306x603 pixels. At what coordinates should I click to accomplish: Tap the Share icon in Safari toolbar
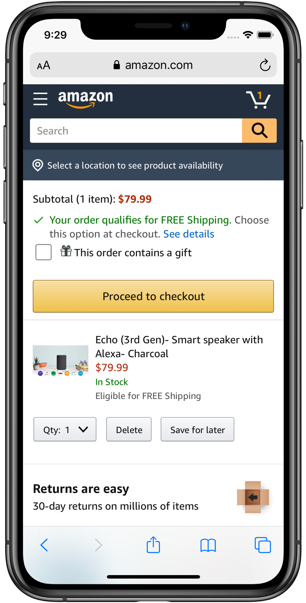coord(153,545)
